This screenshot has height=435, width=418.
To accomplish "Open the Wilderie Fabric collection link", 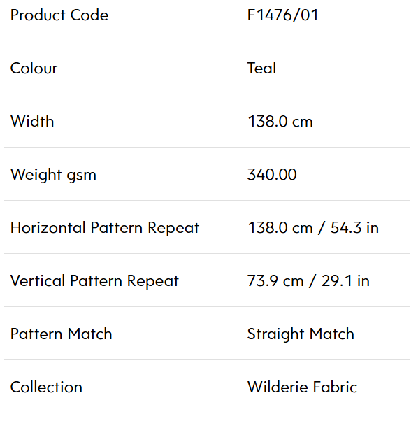I will [x=303, y=387].
